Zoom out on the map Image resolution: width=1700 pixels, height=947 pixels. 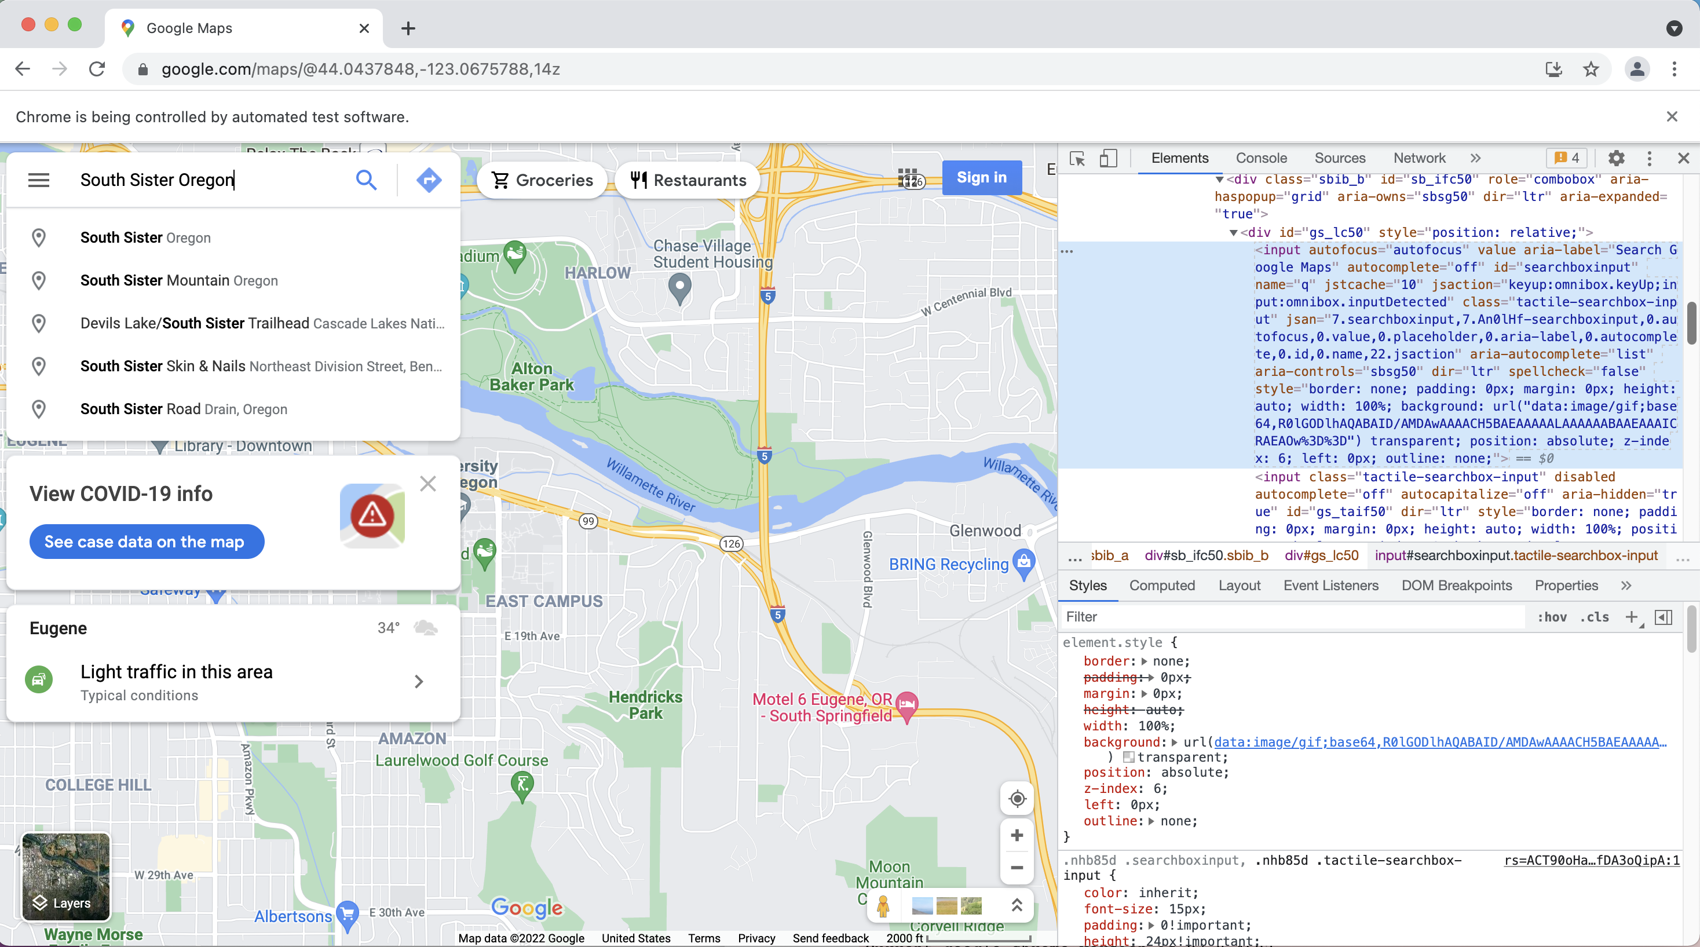click(1017, 868)
